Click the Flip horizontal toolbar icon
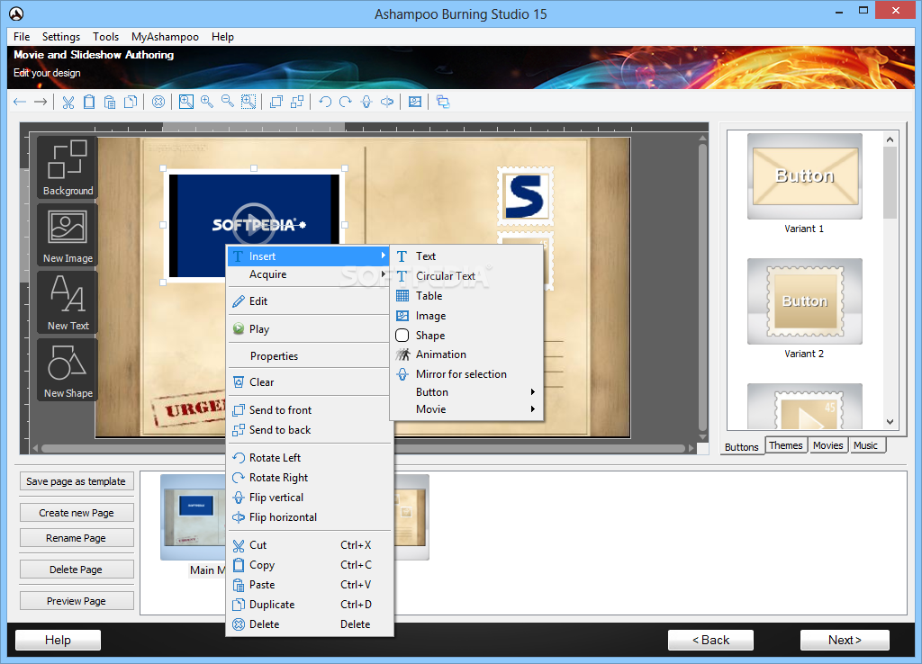 (387, 103)
